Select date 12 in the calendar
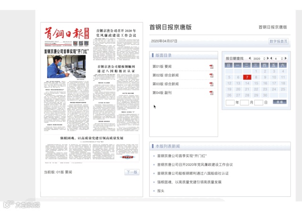The image size is (302, 211). [x=229, y=83]
